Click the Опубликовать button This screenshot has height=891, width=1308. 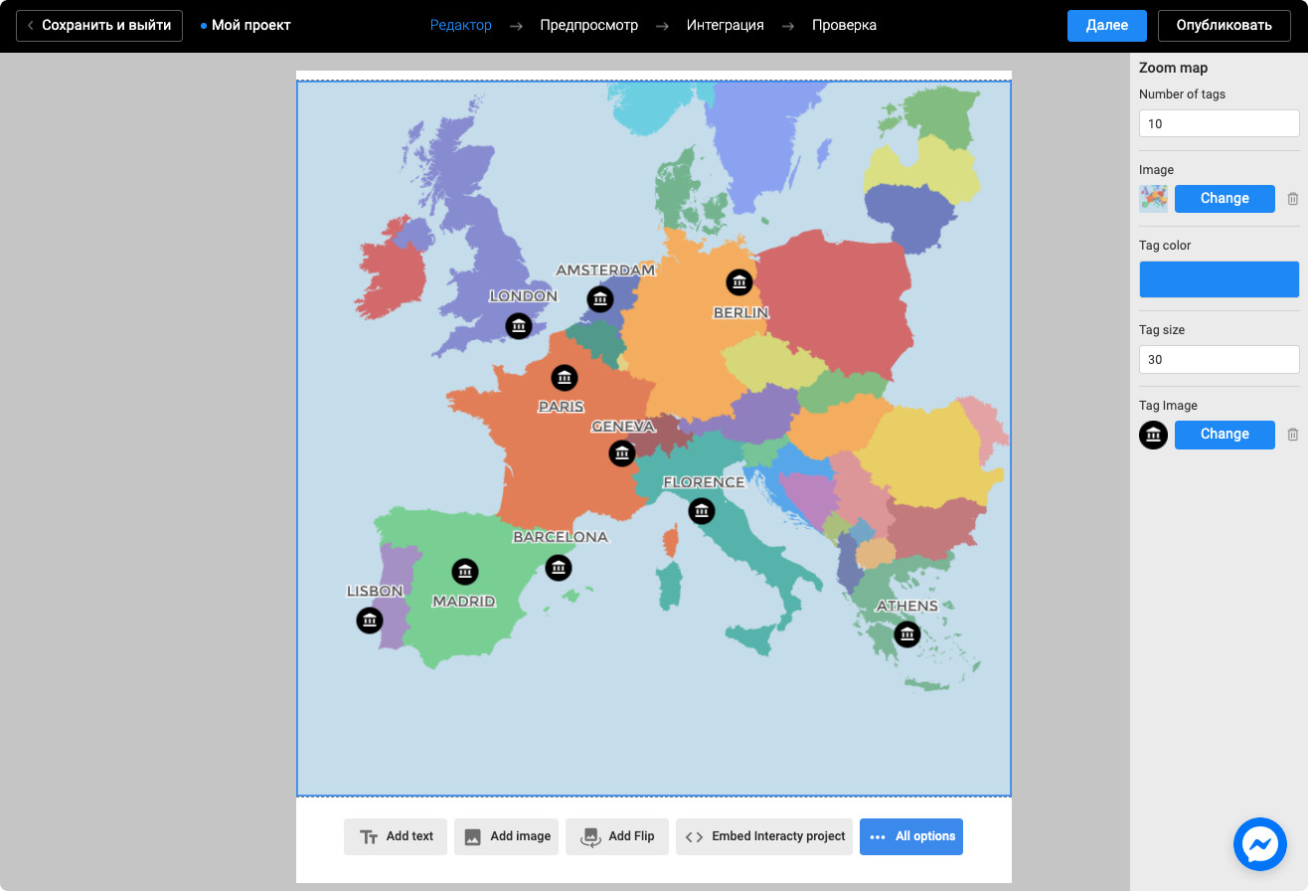1224,25
